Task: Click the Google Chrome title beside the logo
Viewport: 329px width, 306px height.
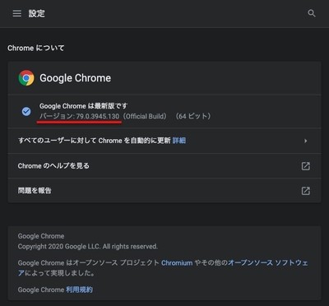Action: click(76, 78)
